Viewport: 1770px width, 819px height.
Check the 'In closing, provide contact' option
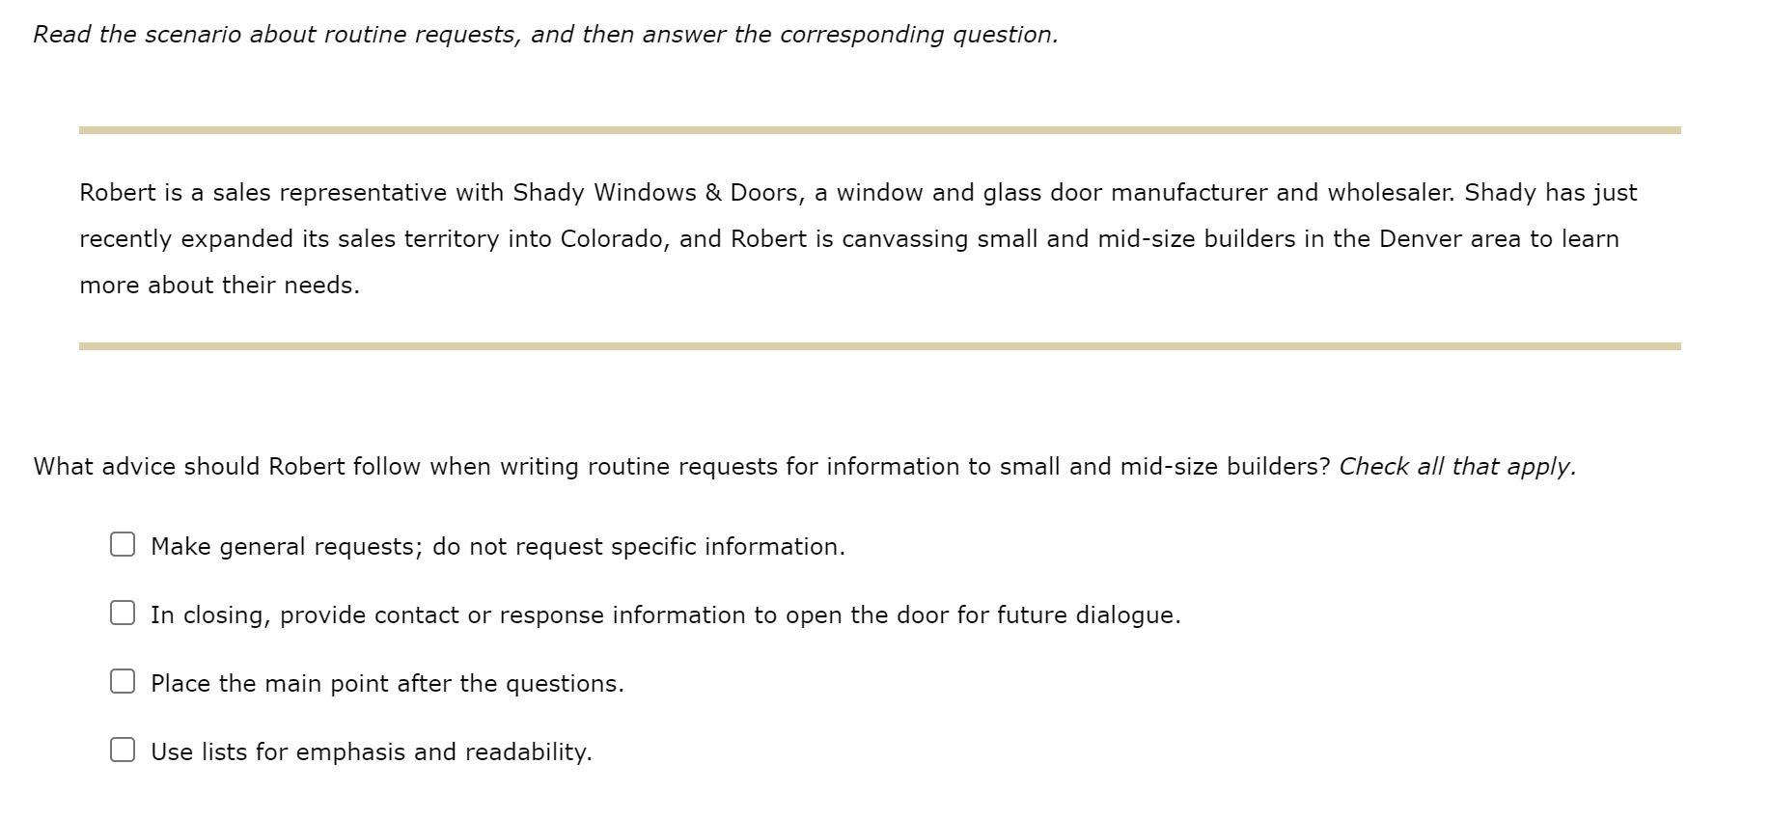(x=123, y=614)
